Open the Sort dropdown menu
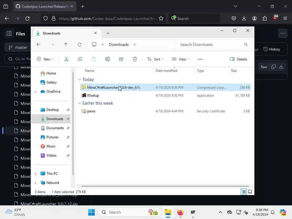Viewport: 292px width, 219px height. tap(155, 59)
